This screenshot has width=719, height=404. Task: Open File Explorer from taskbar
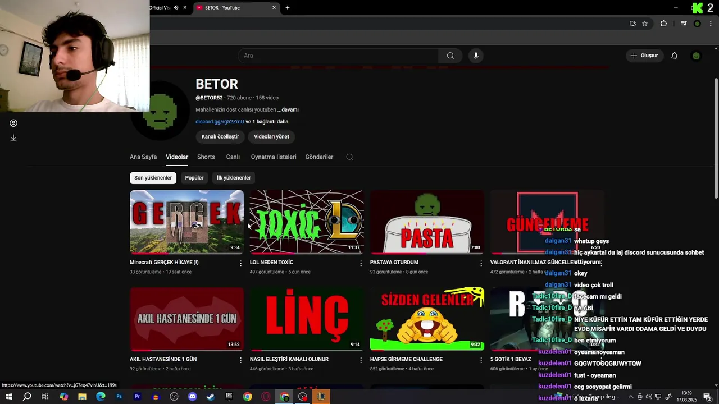tap(83, 397)
